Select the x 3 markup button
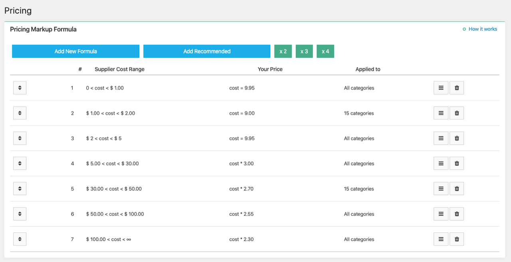Viewport: 511px width, 262px height. click(304, 51)
